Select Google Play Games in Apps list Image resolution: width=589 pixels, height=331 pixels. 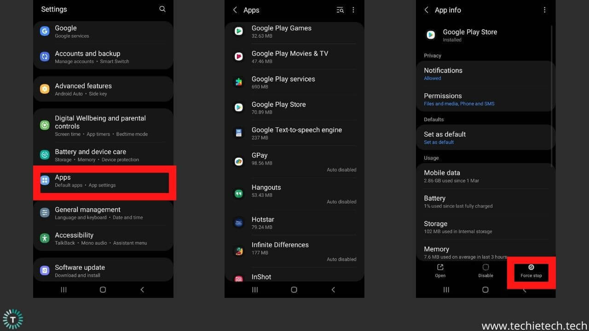coord(294,32)
